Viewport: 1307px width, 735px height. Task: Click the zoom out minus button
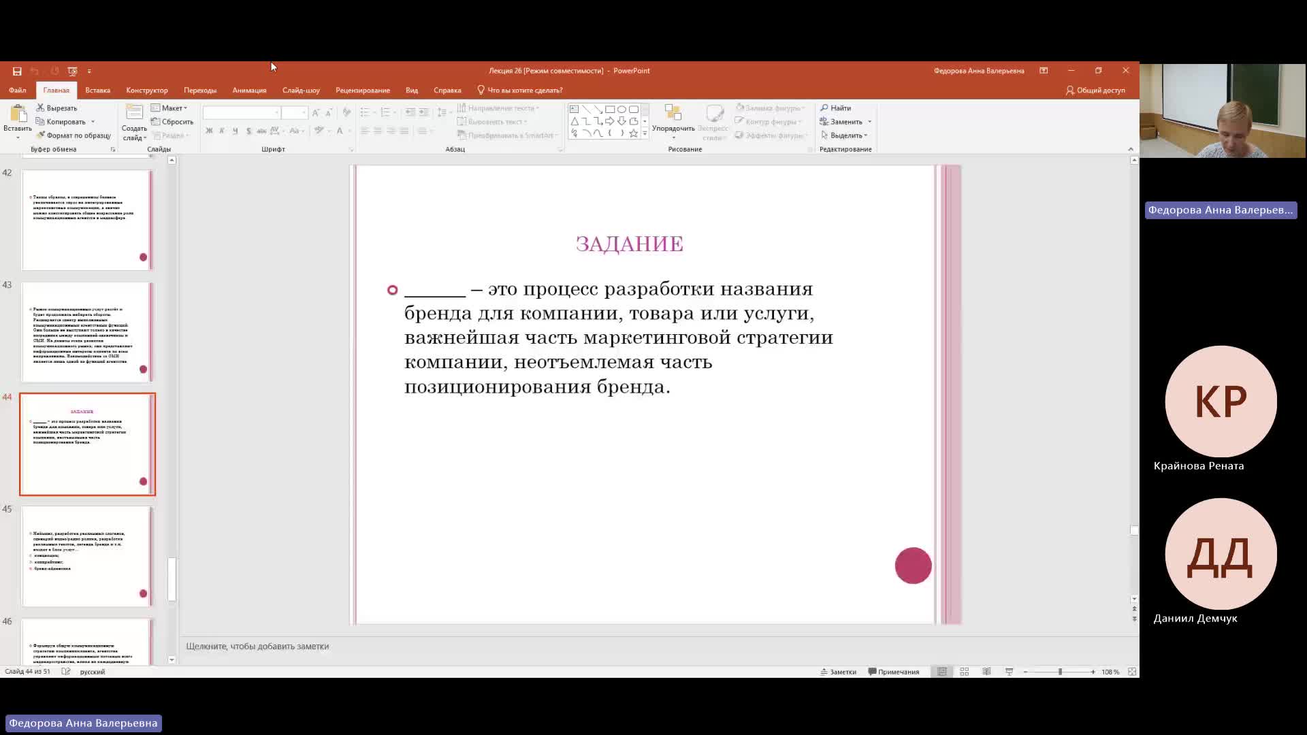coord(1025,672)
